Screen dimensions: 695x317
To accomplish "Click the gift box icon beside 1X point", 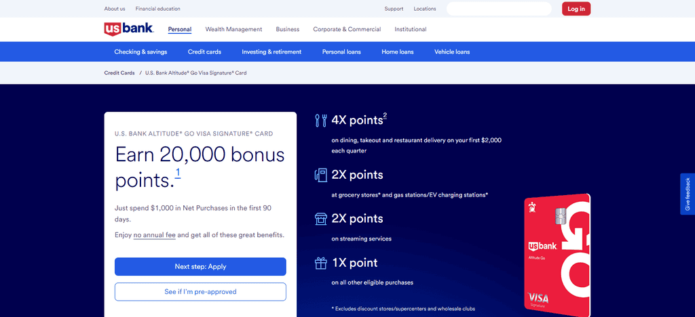I will (x=321, y=263).
